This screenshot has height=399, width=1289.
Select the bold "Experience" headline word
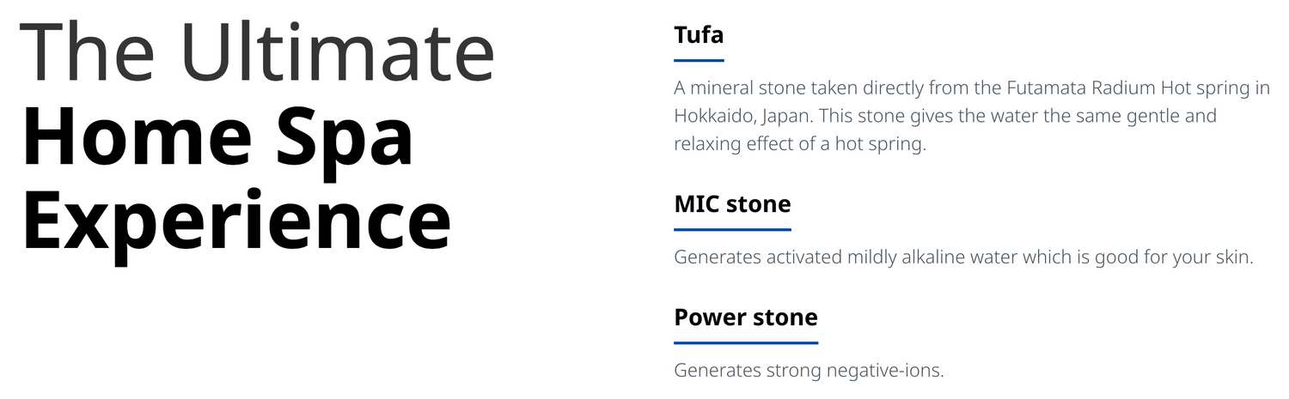[x=236, y=221]
